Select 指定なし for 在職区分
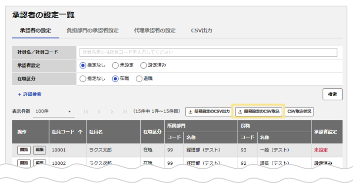353x187 pixels. click(x=83, y=78)
